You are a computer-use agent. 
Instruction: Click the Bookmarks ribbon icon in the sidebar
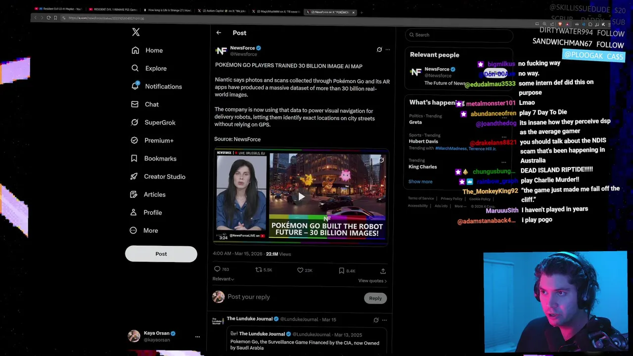[x=134, y=158]
